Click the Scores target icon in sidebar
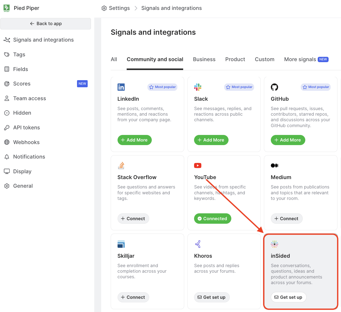 (x=7, y=84)
